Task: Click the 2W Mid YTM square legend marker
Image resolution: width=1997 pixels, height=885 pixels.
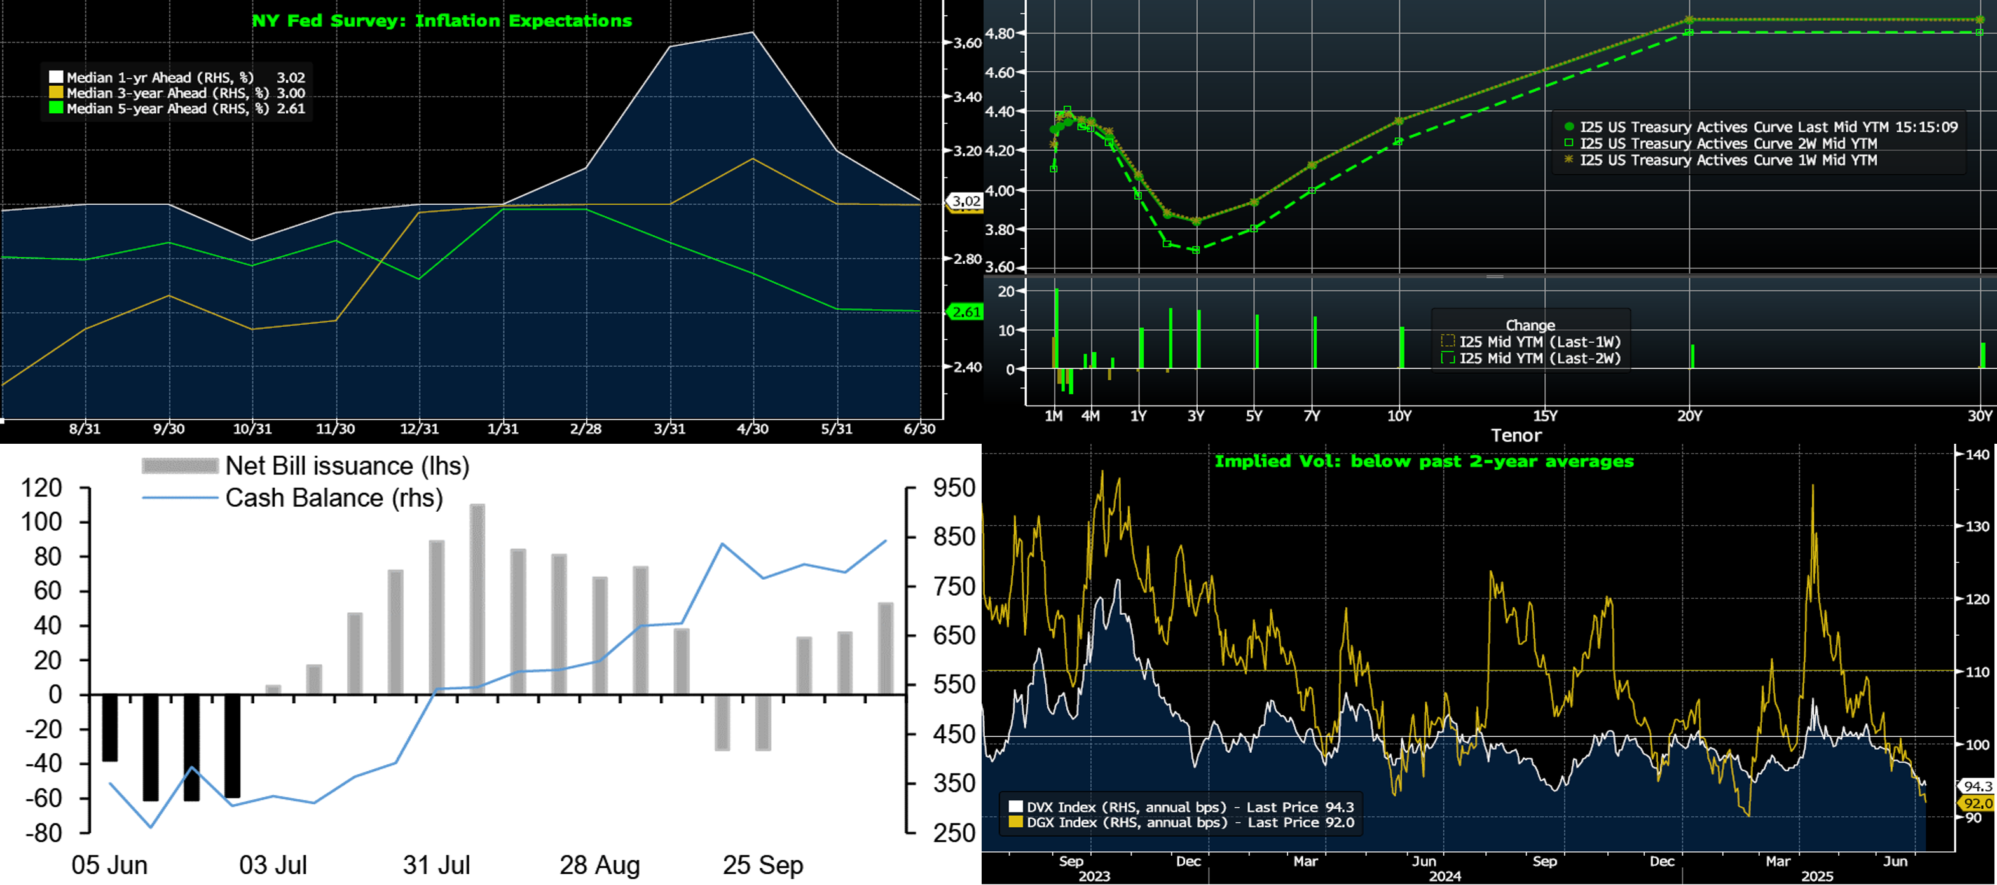Action: pos(1568,143)
